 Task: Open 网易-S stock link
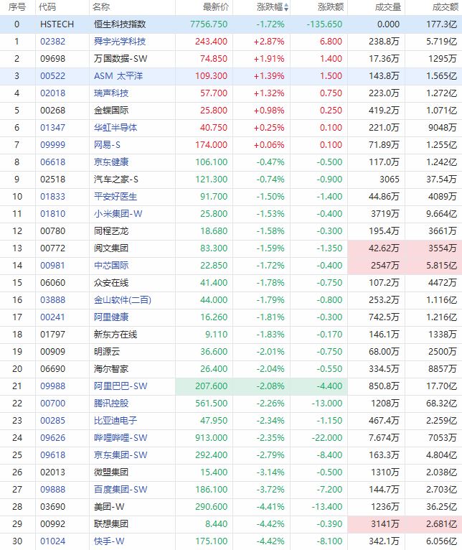(x=107, y=144)
